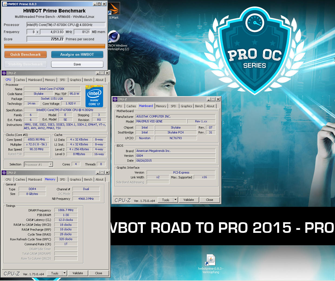
Task: Select the tRFC value 320 clocks
Action: [66, 239]
